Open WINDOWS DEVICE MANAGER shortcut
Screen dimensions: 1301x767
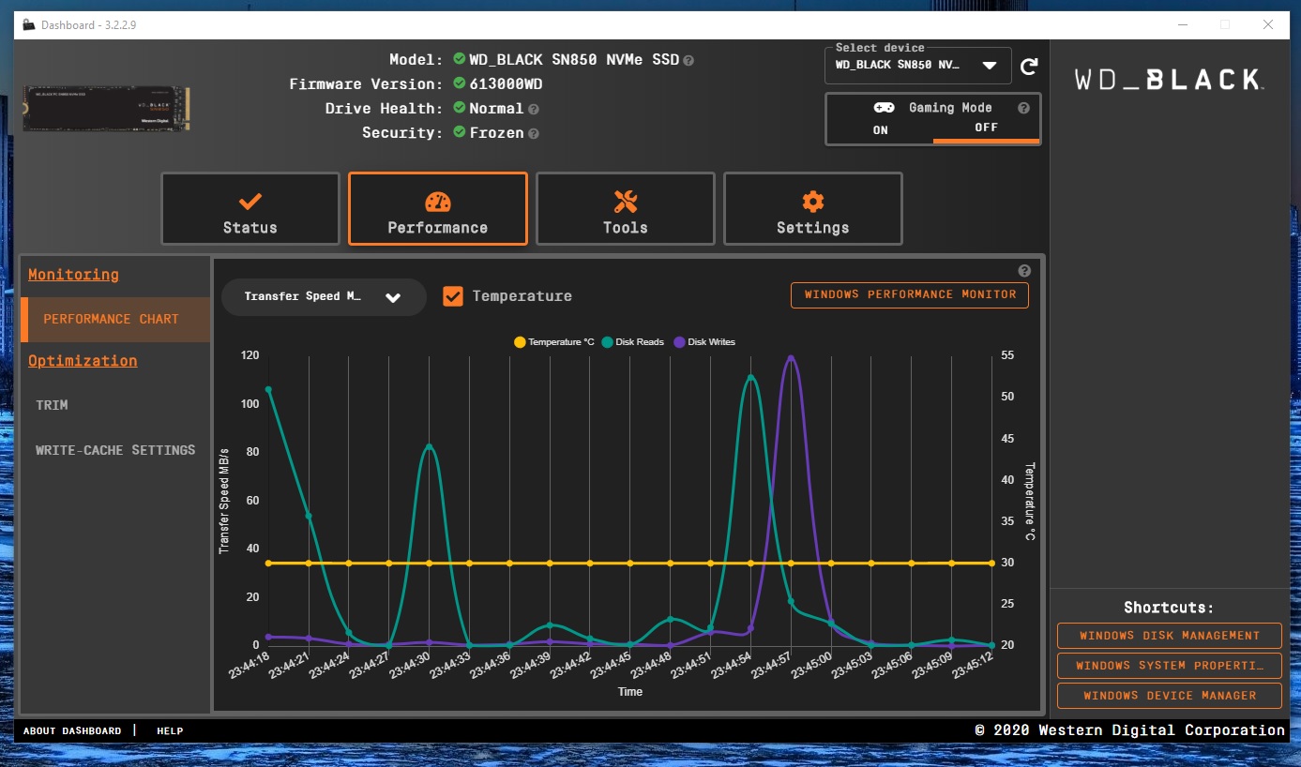coord(1170,696)
